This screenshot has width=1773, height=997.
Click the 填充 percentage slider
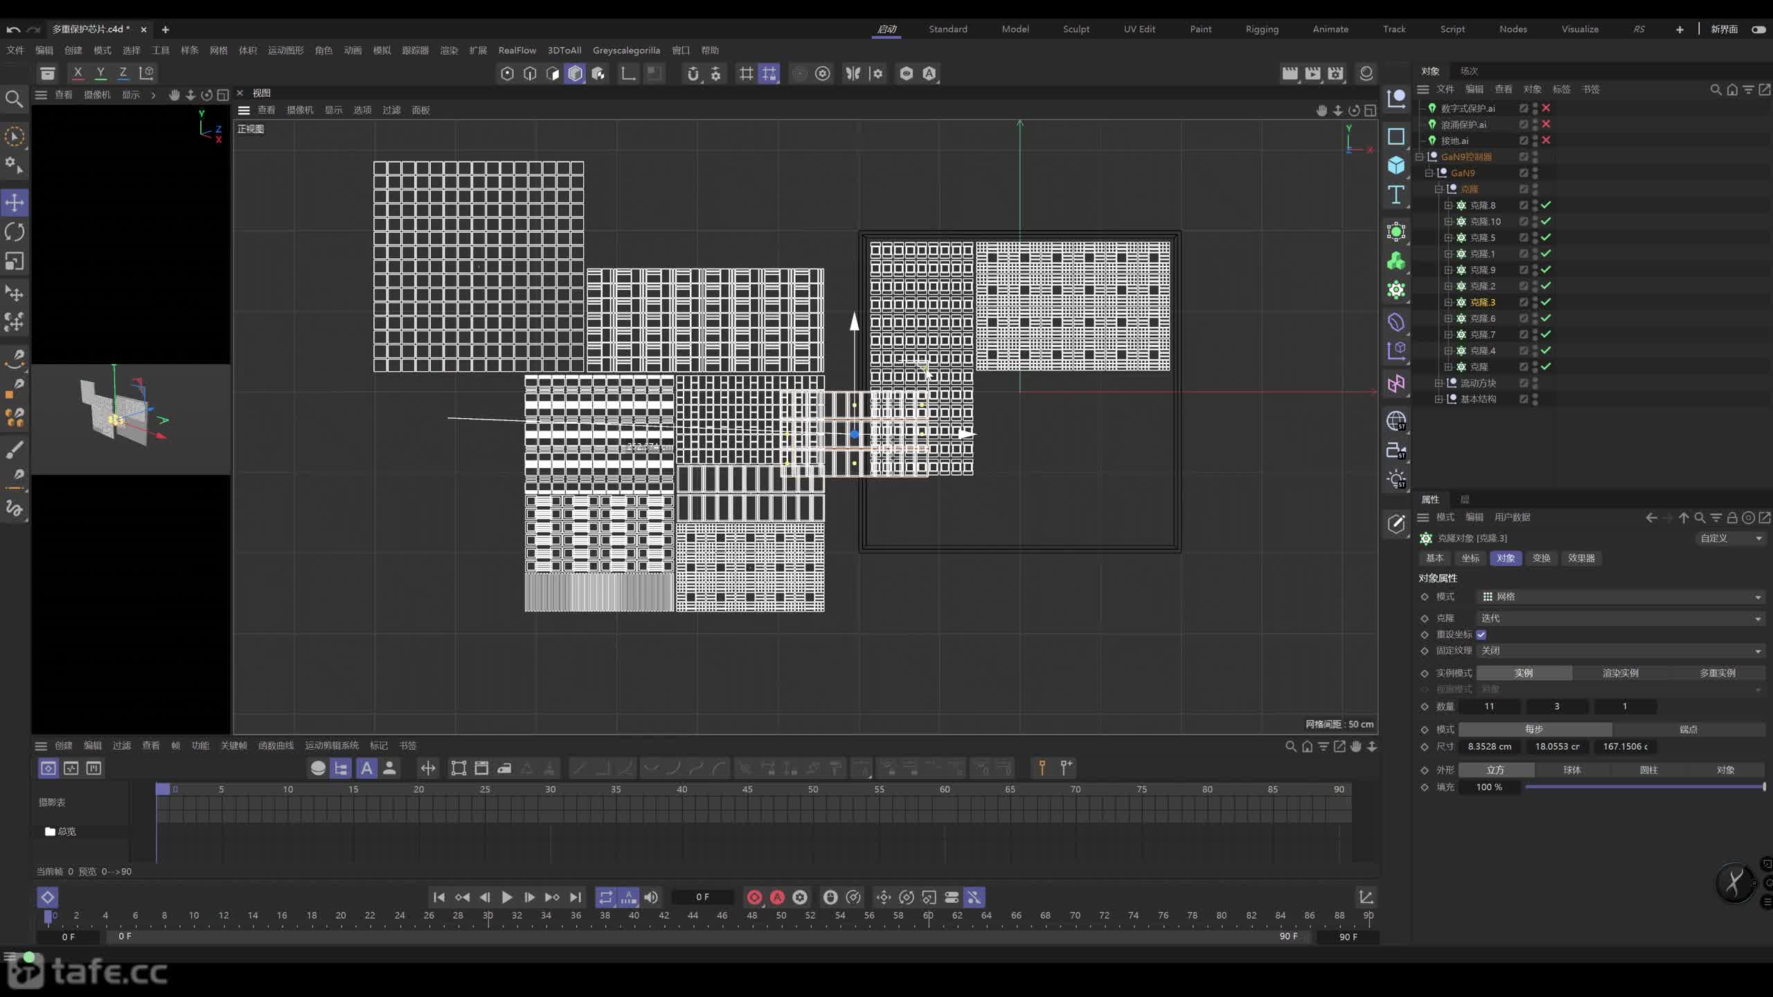1644,787
